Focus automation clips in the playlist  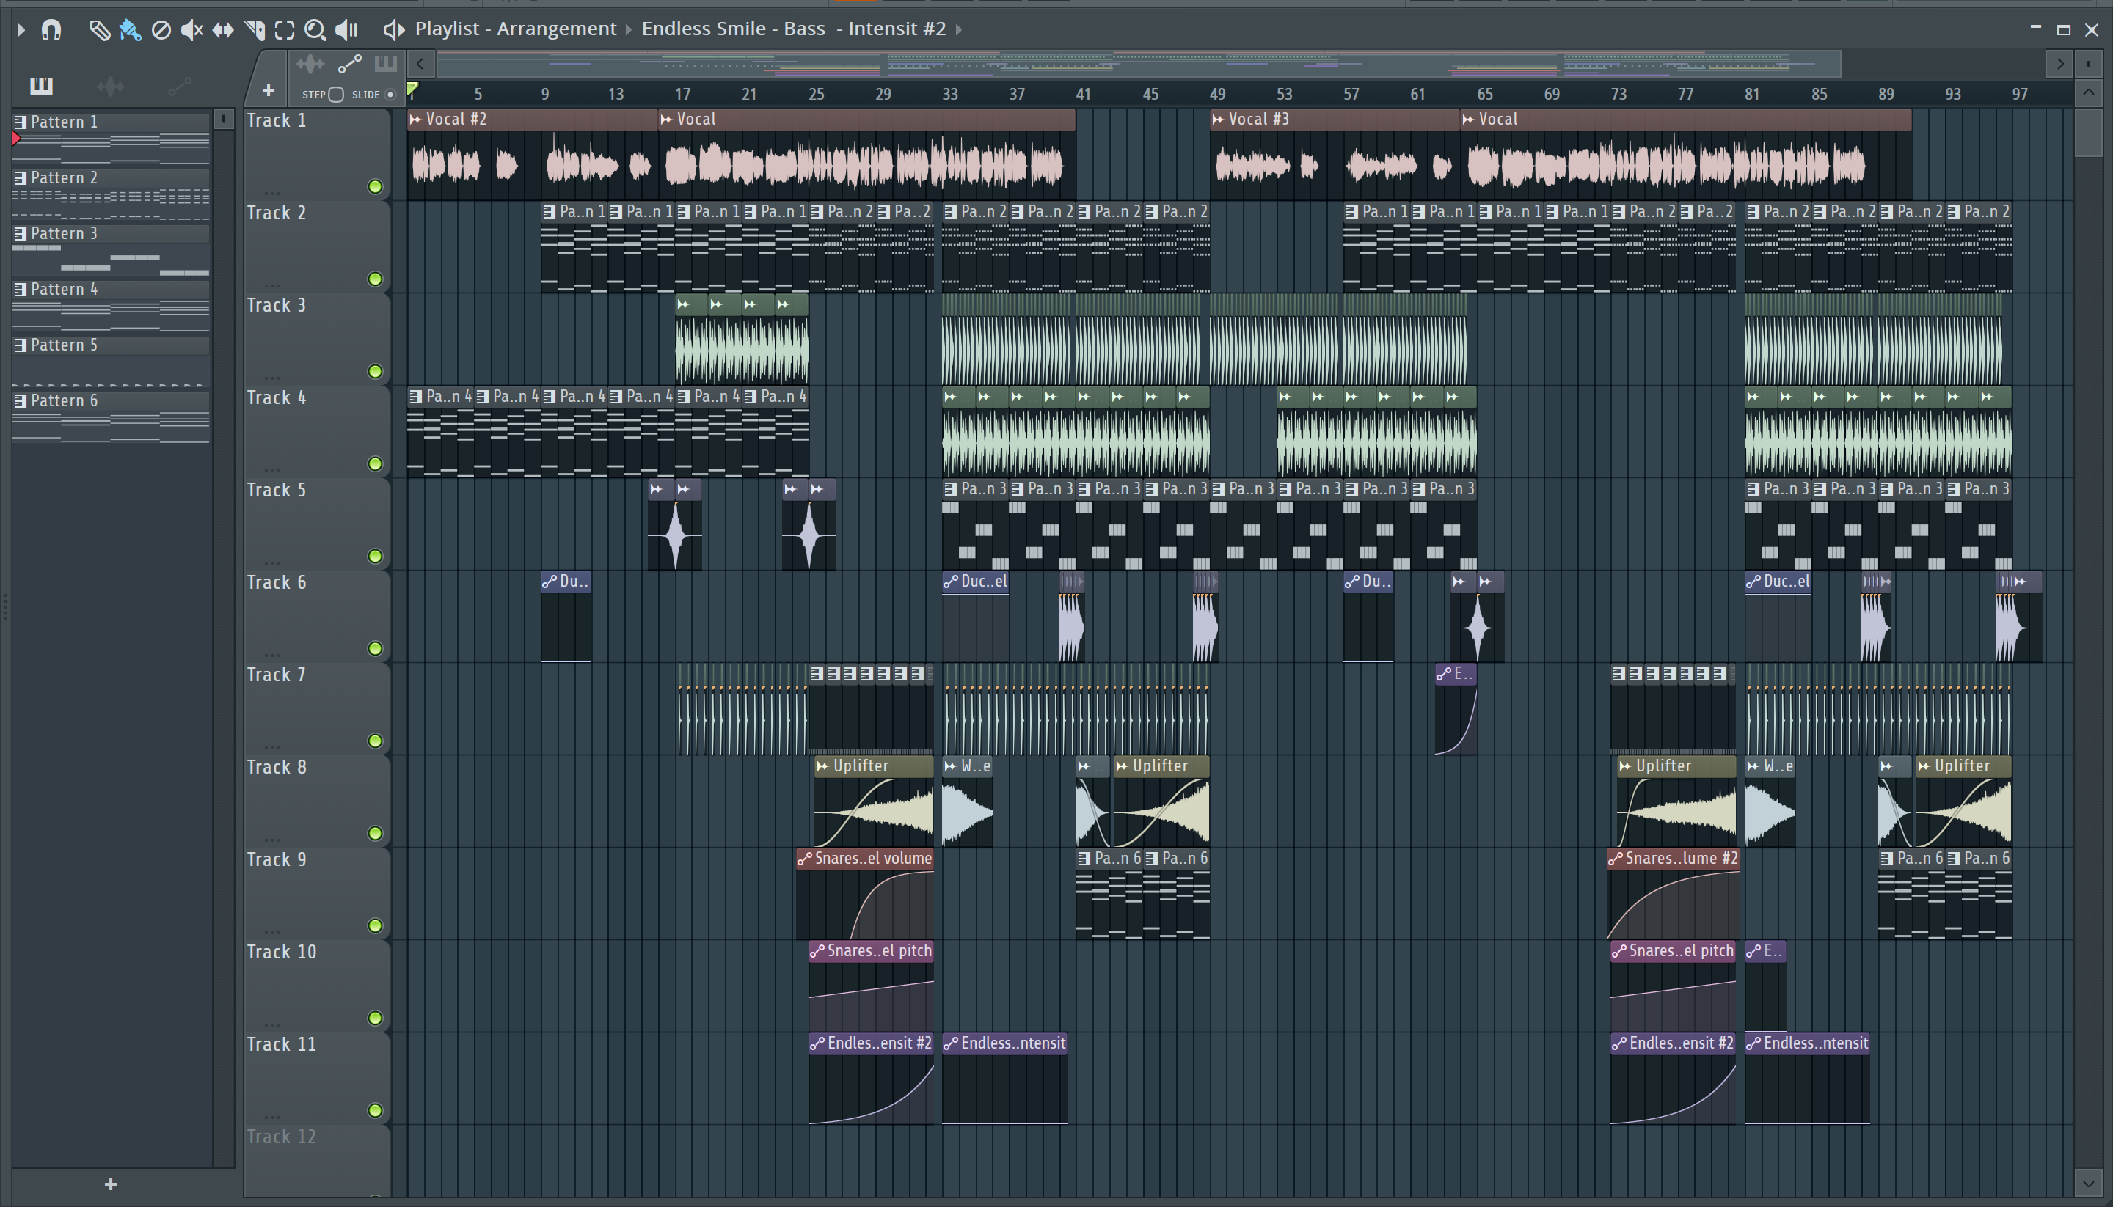pos(349,64)
